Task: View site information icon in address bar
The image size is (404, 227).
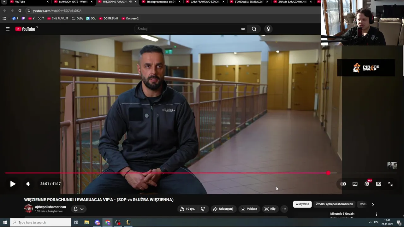Action: (x=29, y=11)
